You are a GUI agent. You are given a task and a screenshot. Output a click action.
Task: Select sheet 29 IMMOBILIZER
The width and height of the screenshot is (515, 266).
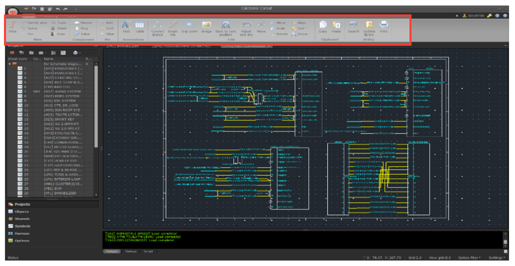pyautogui.click(x=51, y=193)
